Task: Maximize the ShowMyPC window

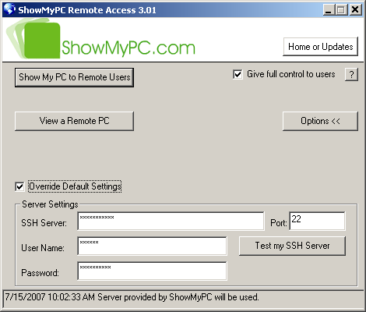Action: [341, 10]
